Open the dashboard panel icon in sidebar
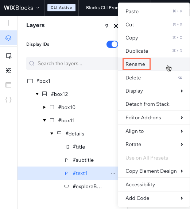This screenshot has width=190, height=209. (8, 85)
